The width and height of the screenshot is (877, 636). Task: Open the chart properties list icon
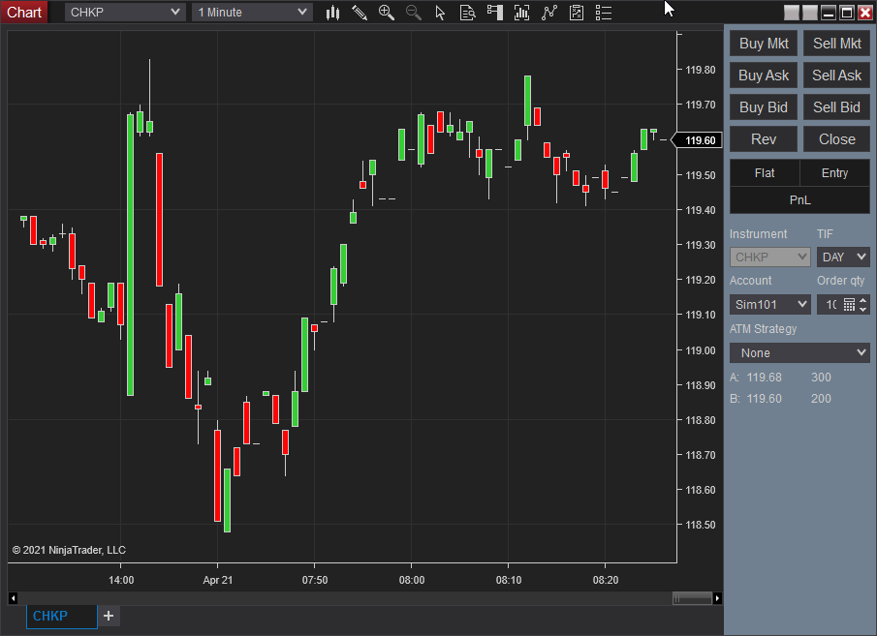(604, 13)
